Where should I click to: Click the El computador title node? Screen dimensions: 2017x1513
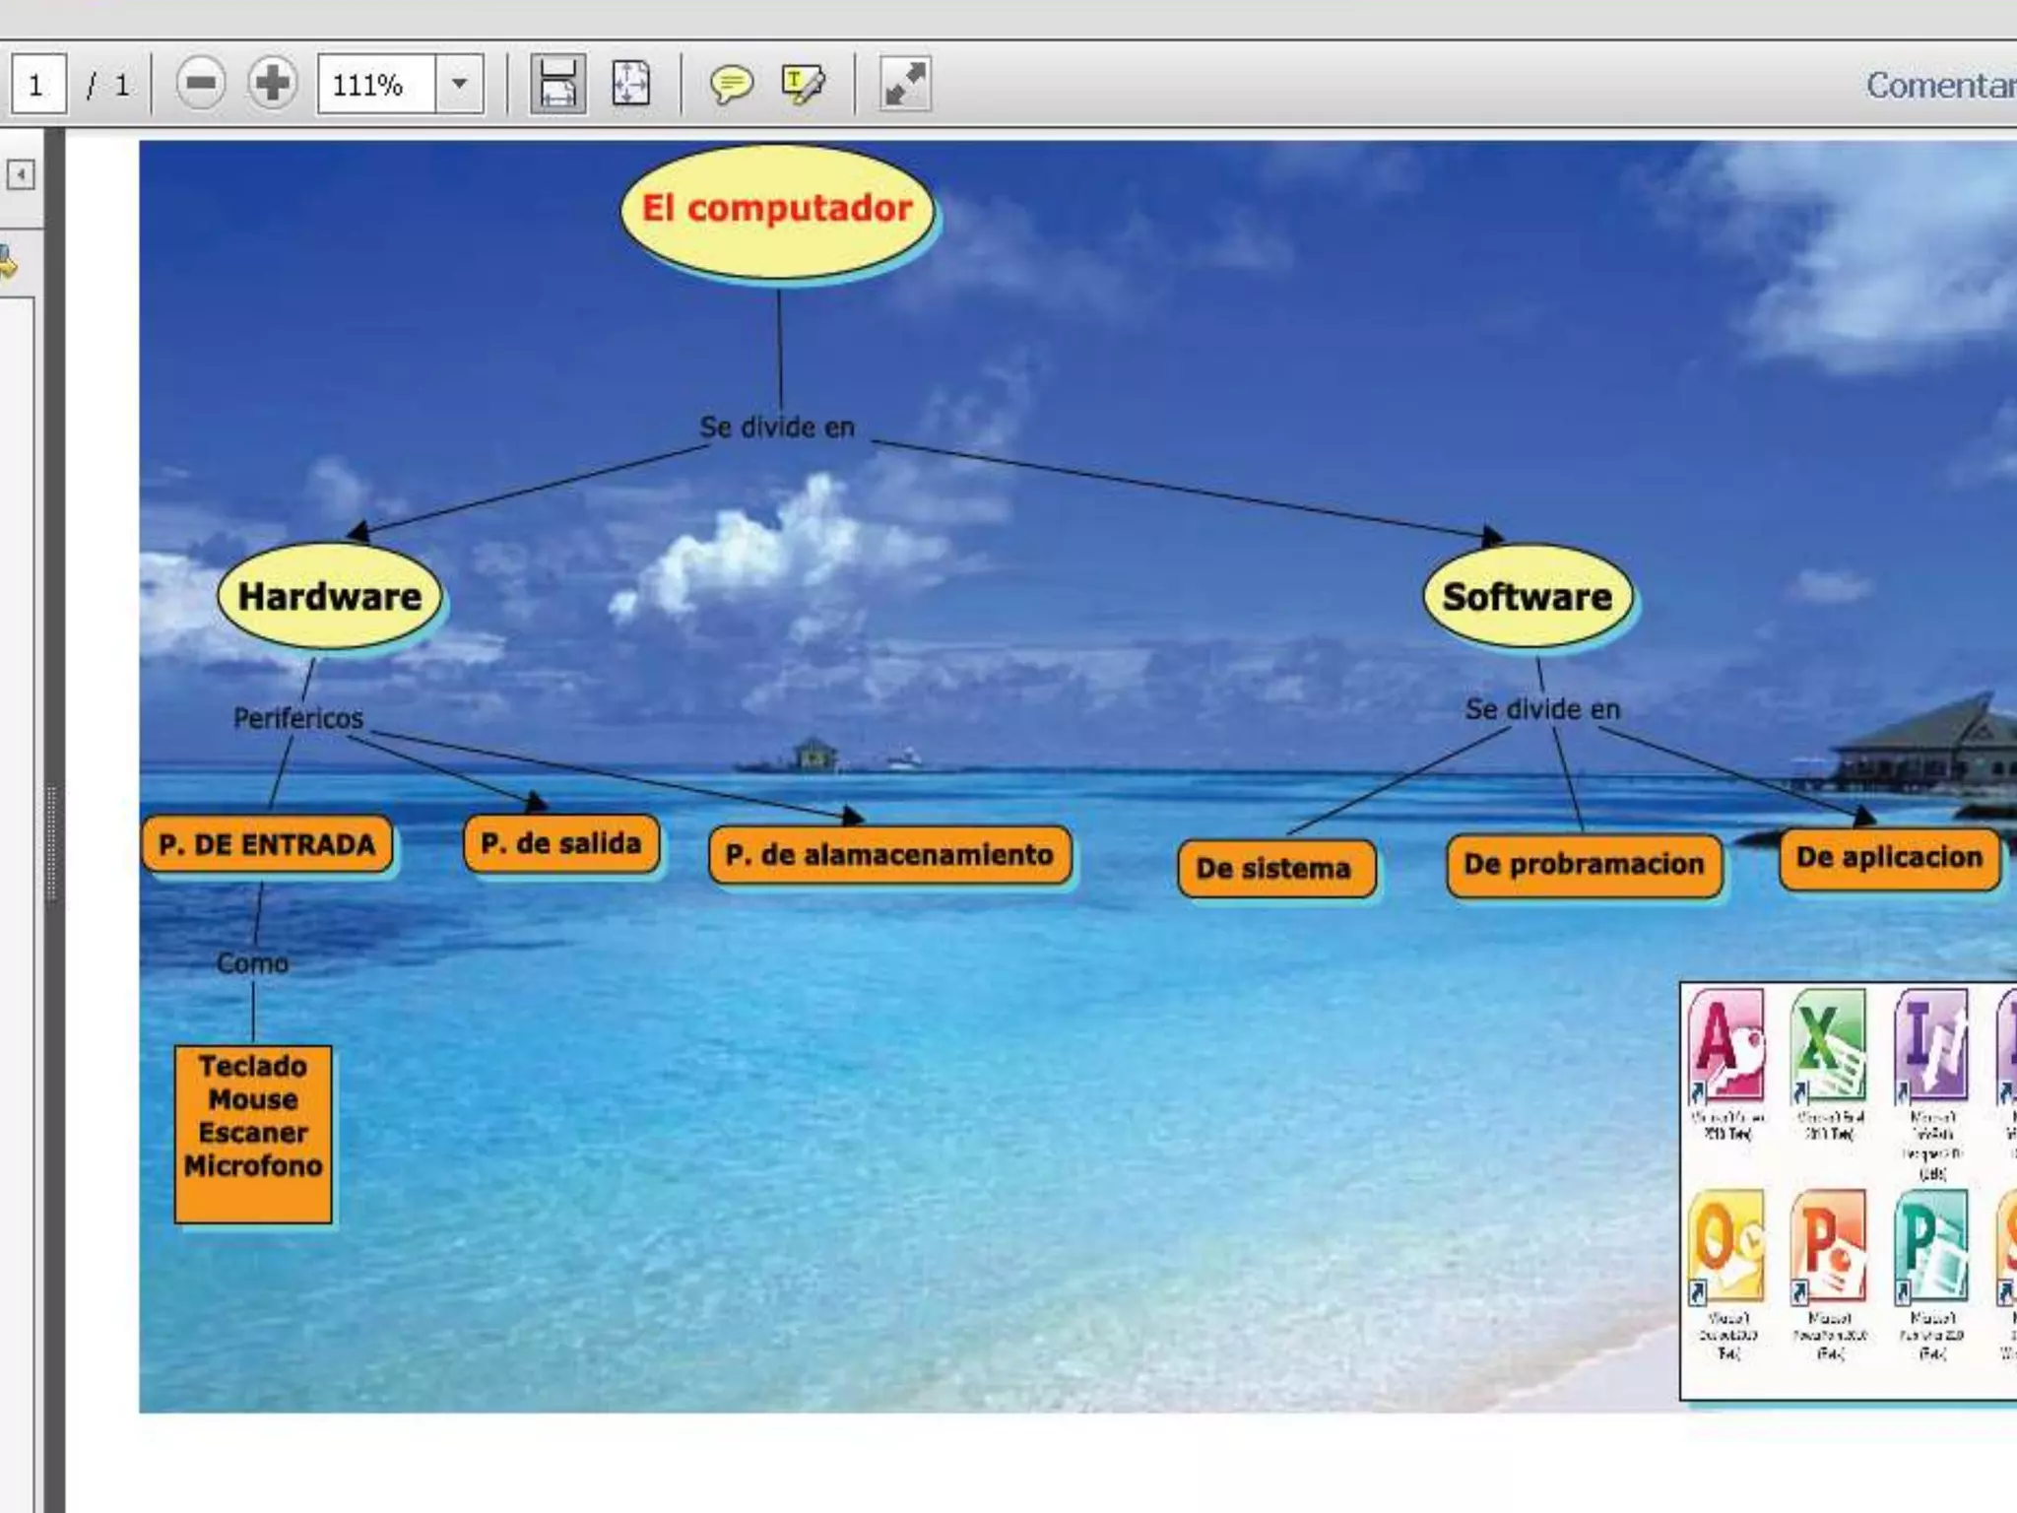tap(777, 210)
